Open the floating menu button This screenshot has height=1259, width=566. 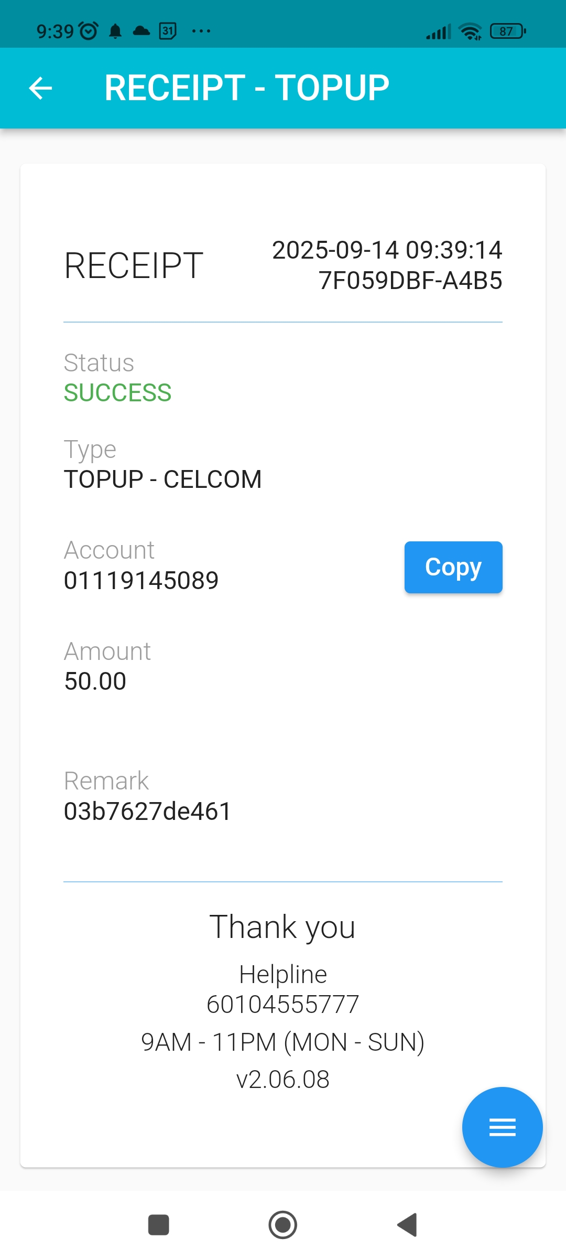pos(502,1127)
